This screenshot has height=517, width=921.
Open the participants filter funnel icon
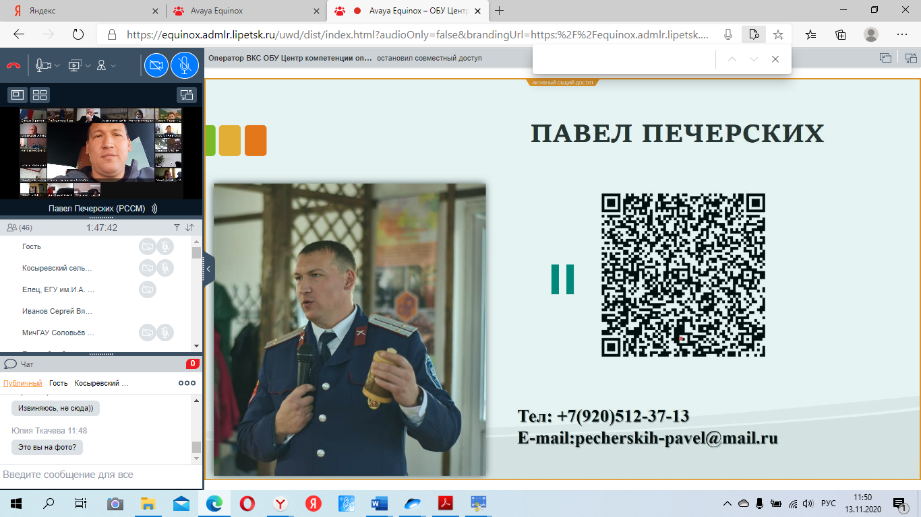[x=177, y=228]
